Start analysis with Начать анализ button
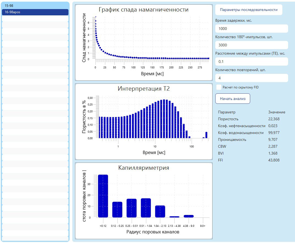This screenshot has height=243, width=295. (x=233, y=99)
